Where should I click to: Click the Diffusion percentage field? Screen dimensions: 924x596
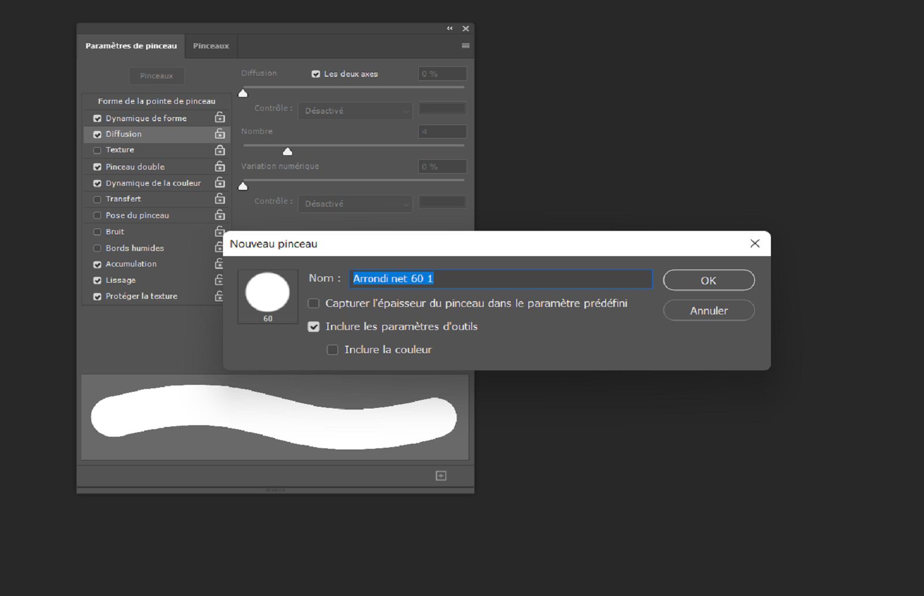442,74
